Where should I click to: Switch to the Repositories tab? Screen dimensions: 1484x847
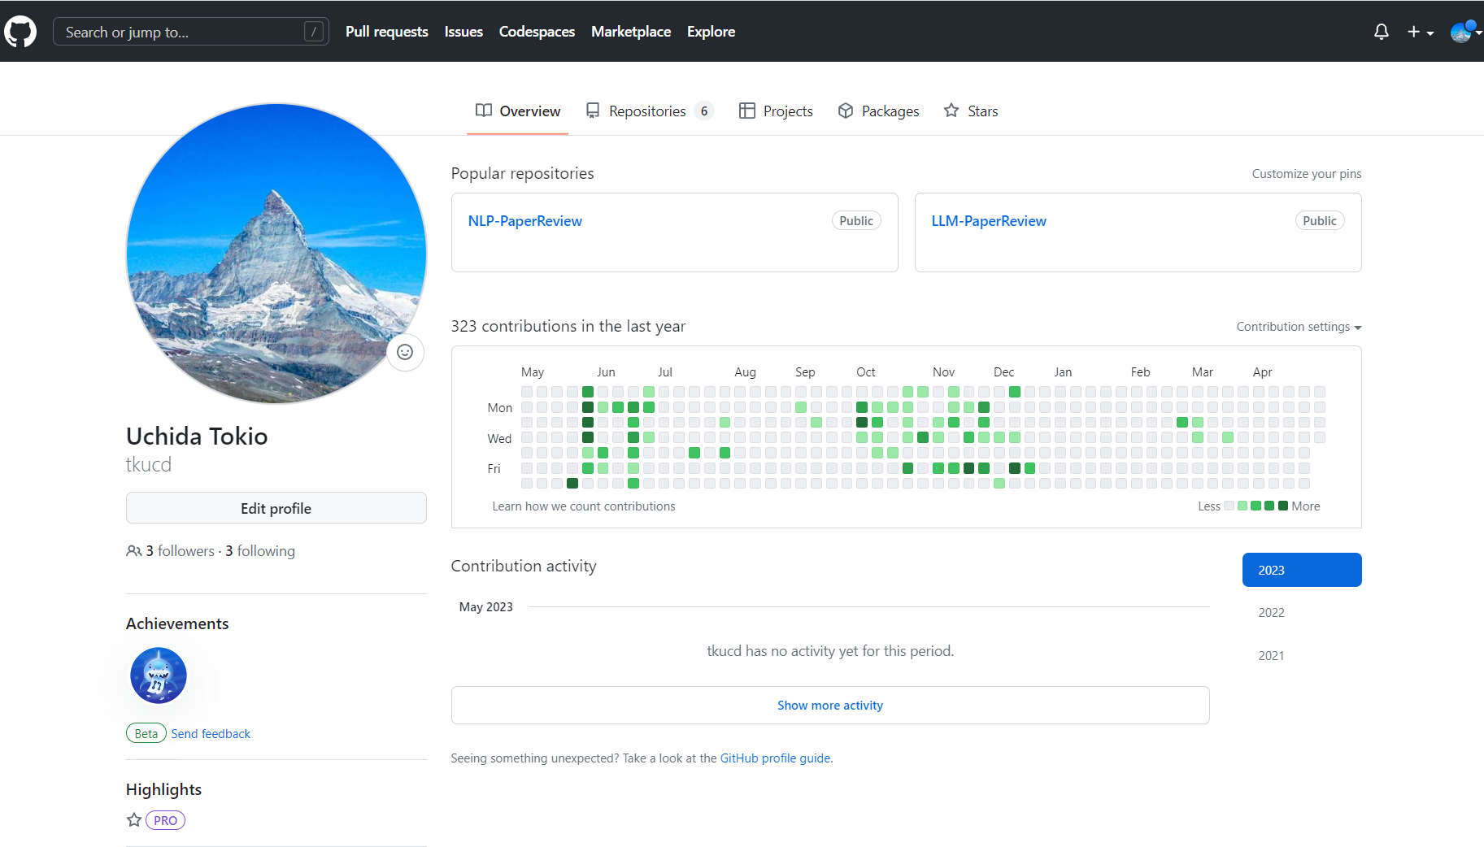pos(648,111)
